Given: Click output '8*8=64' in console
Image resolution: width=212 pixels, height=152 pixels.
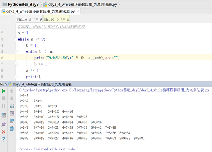Looking at the screenshot, I should point(125,133).
